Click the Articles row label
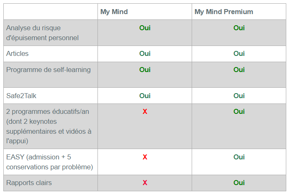Viewport: 290px width, 195px height. click(x=17, y=54)
